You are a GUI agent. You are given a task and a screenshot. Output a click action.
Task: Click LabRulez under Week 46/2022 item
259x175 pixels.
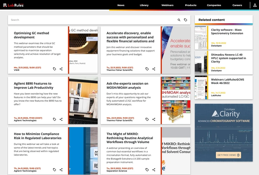(216, 95)
